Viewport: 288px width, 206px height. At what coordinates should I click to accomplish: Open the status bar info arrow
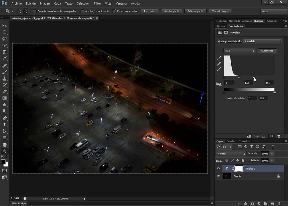(85, 199)
